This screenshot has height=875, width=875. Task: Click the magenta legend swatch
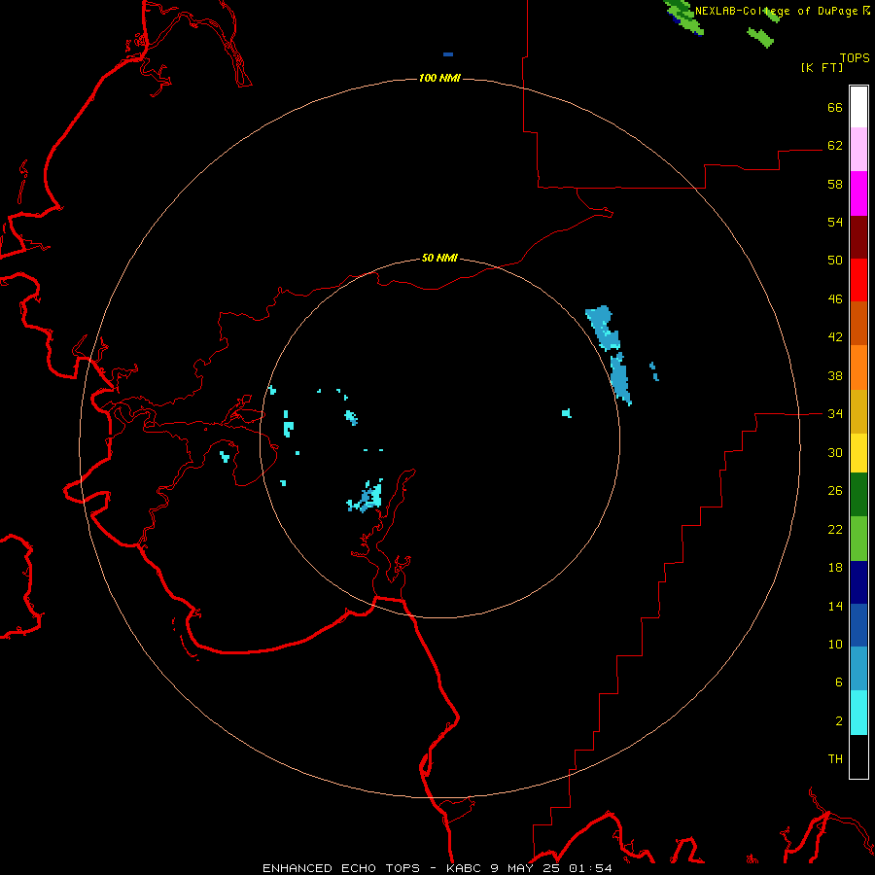858,193
